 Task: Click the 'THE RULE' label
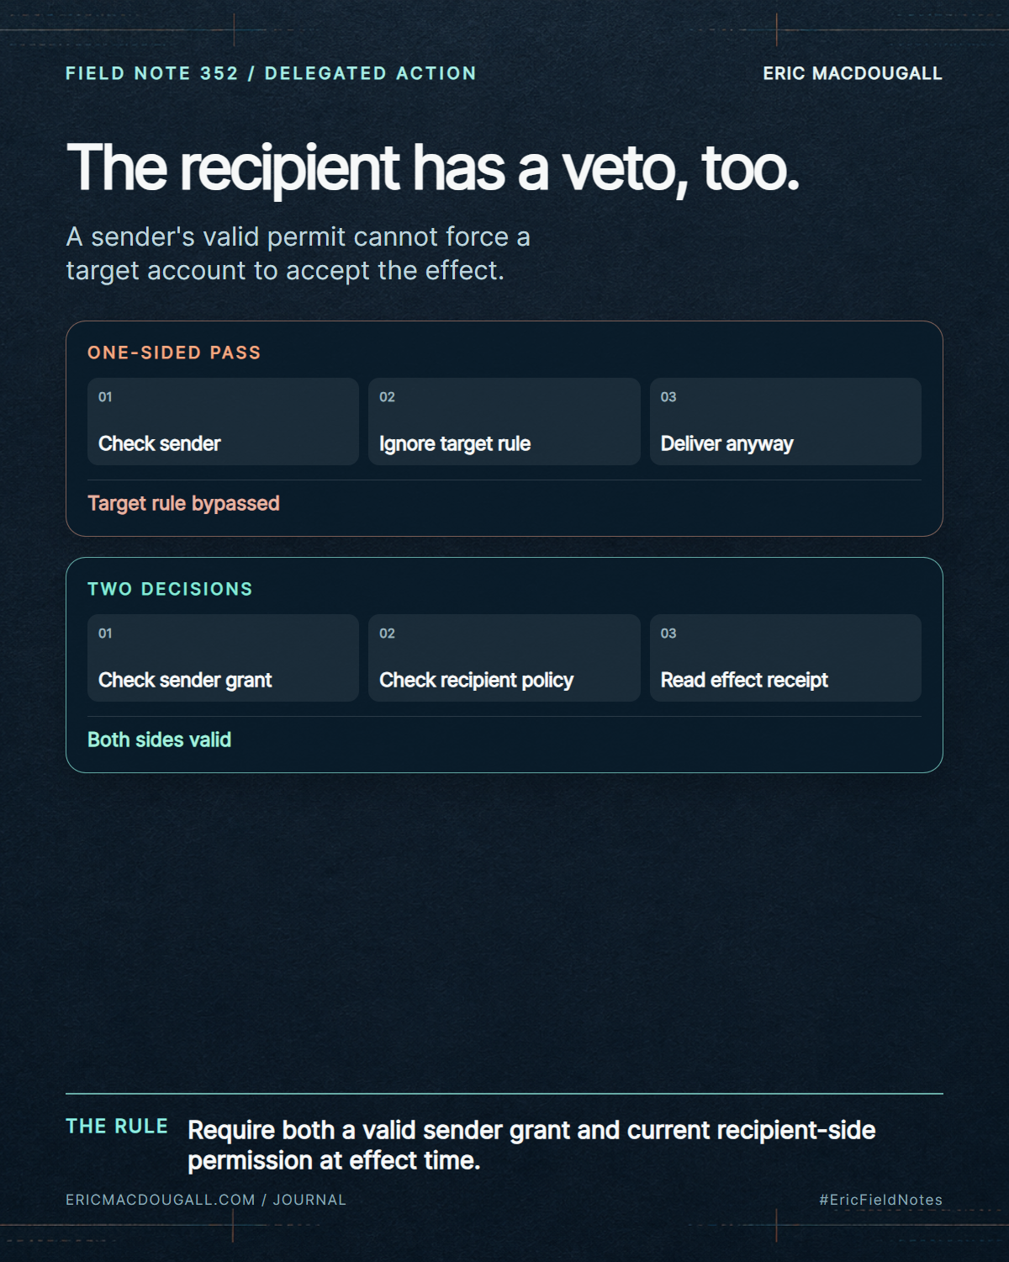coord(117,1127)
